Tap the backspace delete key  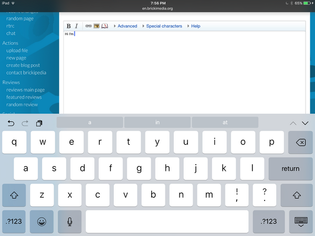[300, 142]
